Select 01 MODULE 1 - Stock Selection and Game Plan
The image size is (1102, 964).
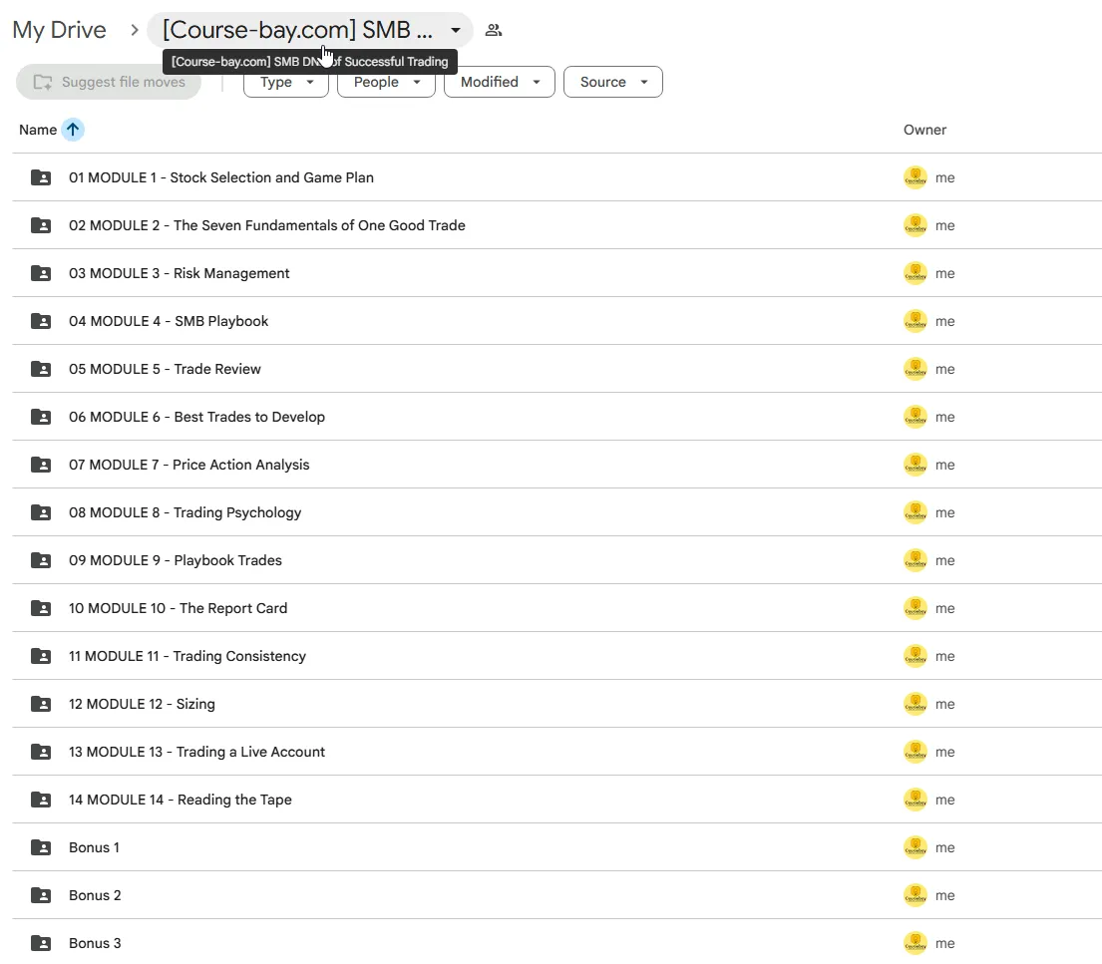coord(221,177)
